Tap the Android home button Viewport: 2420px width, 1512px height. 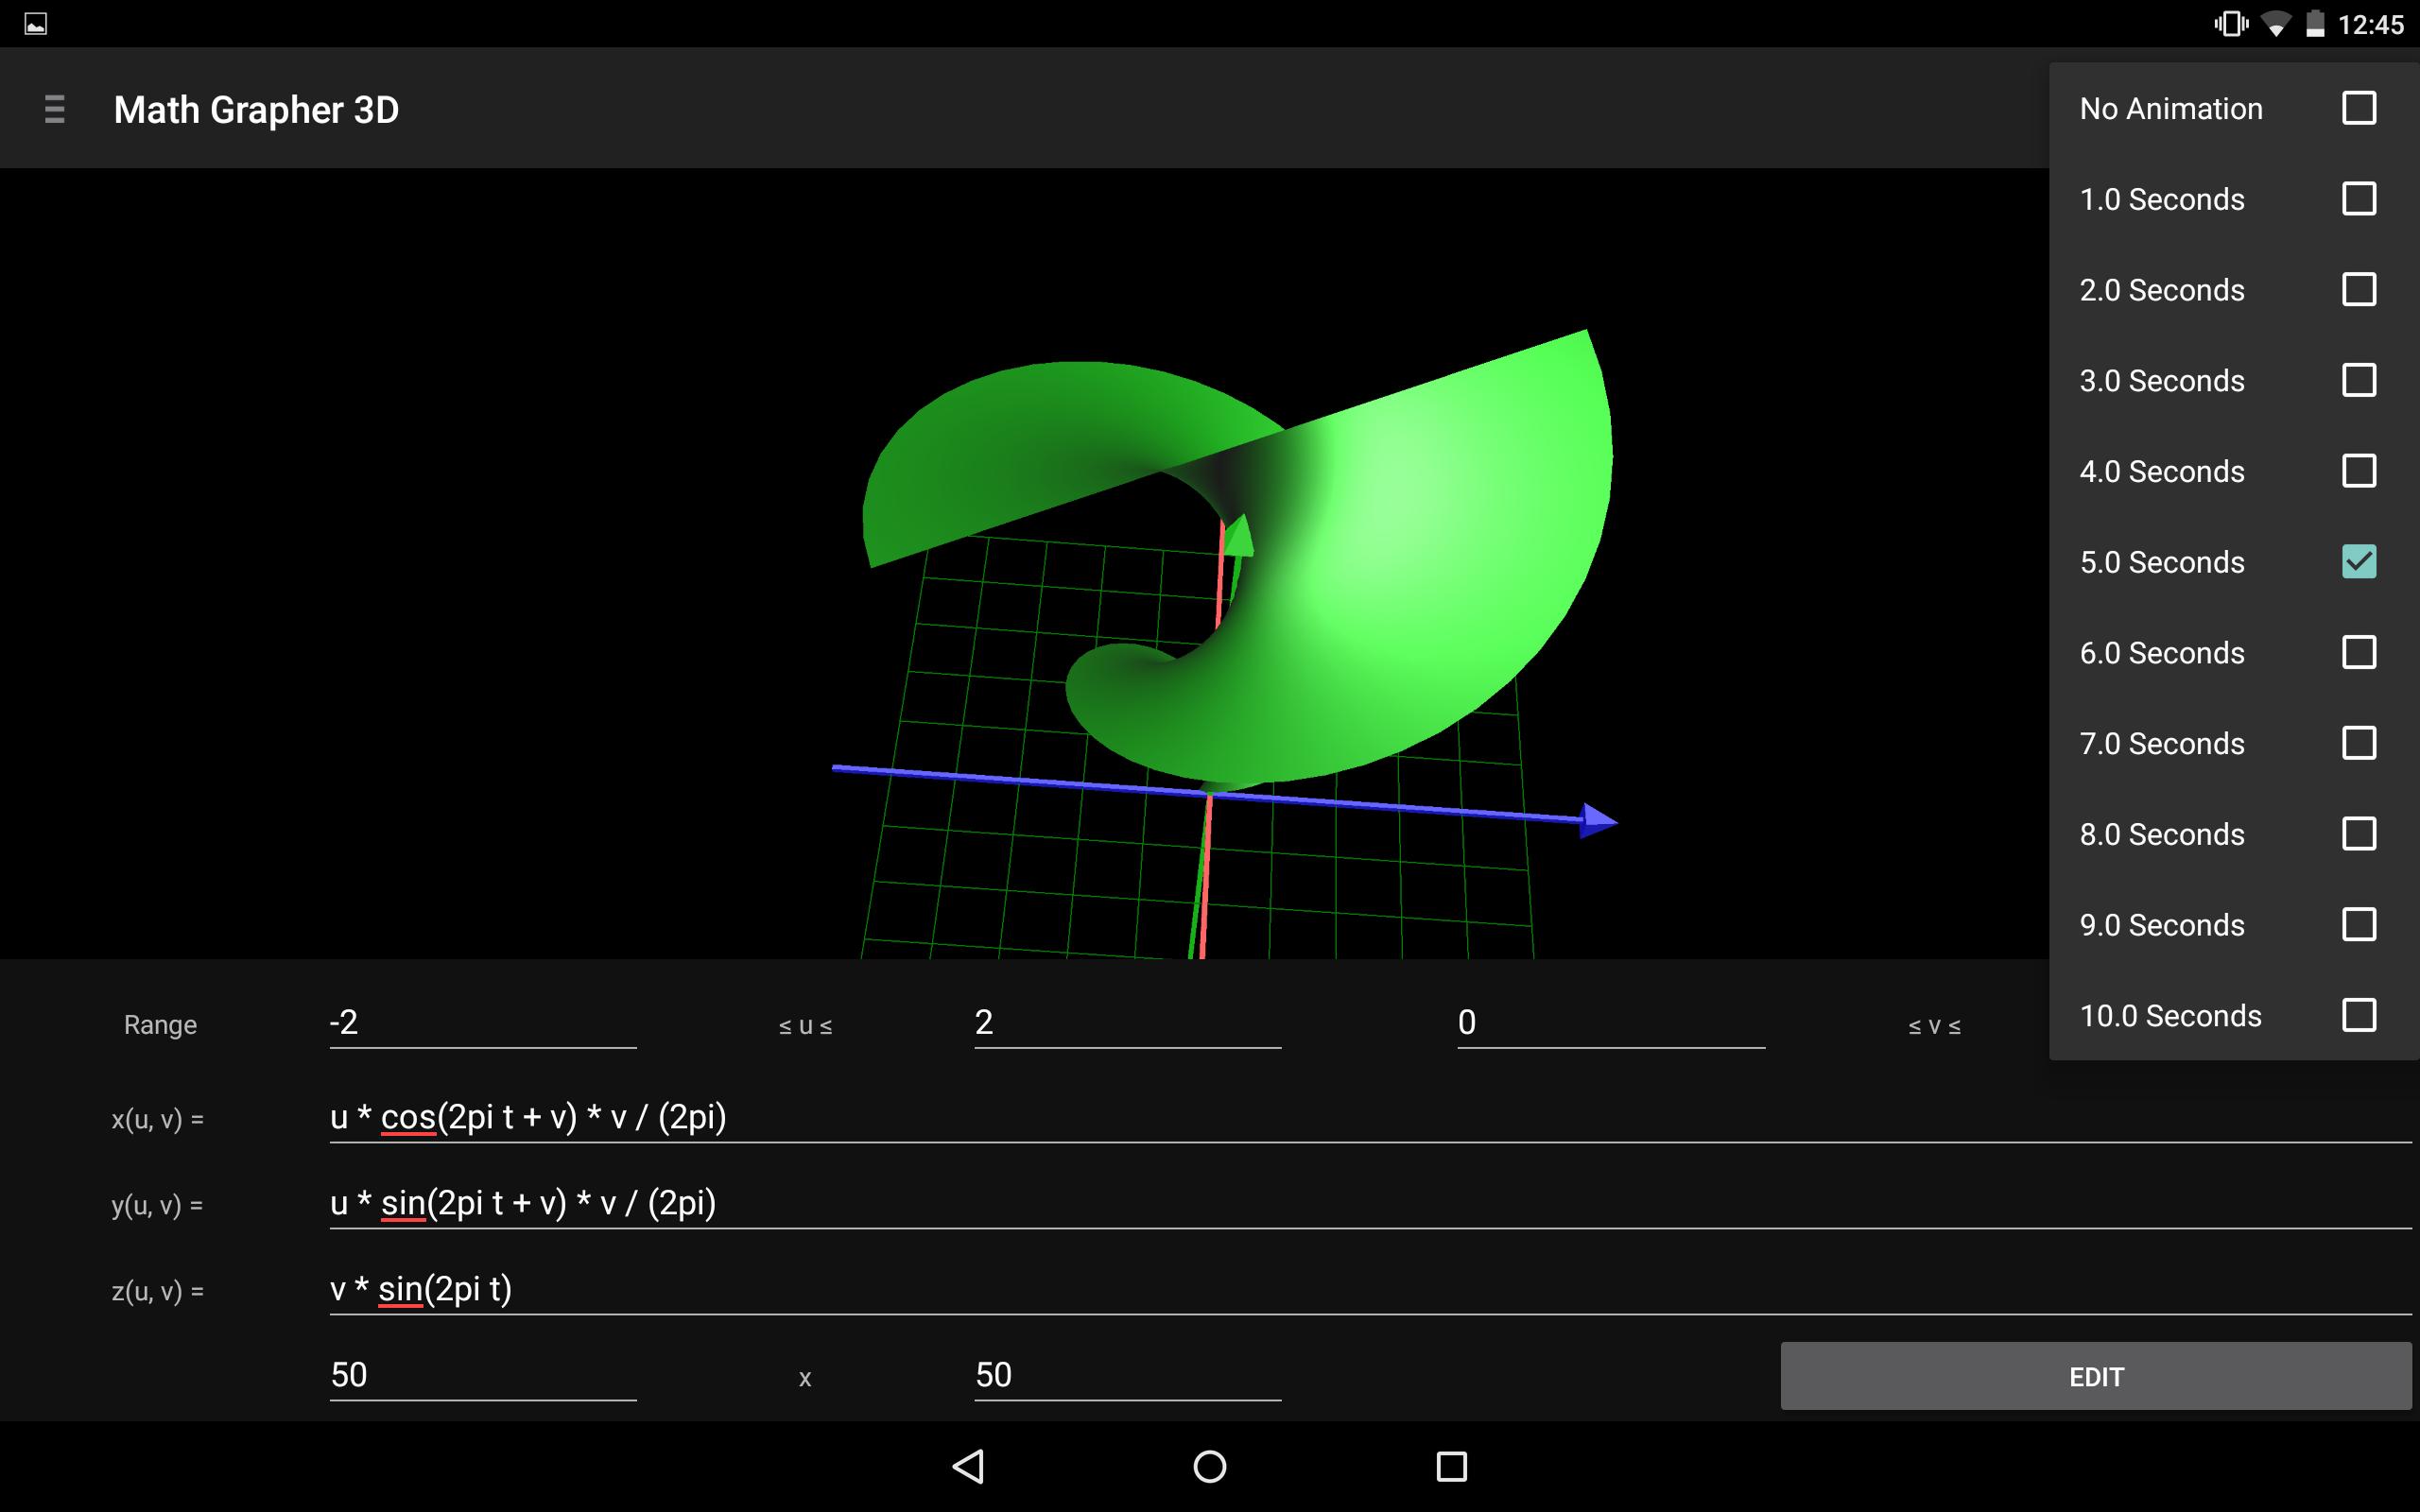1210,1466
